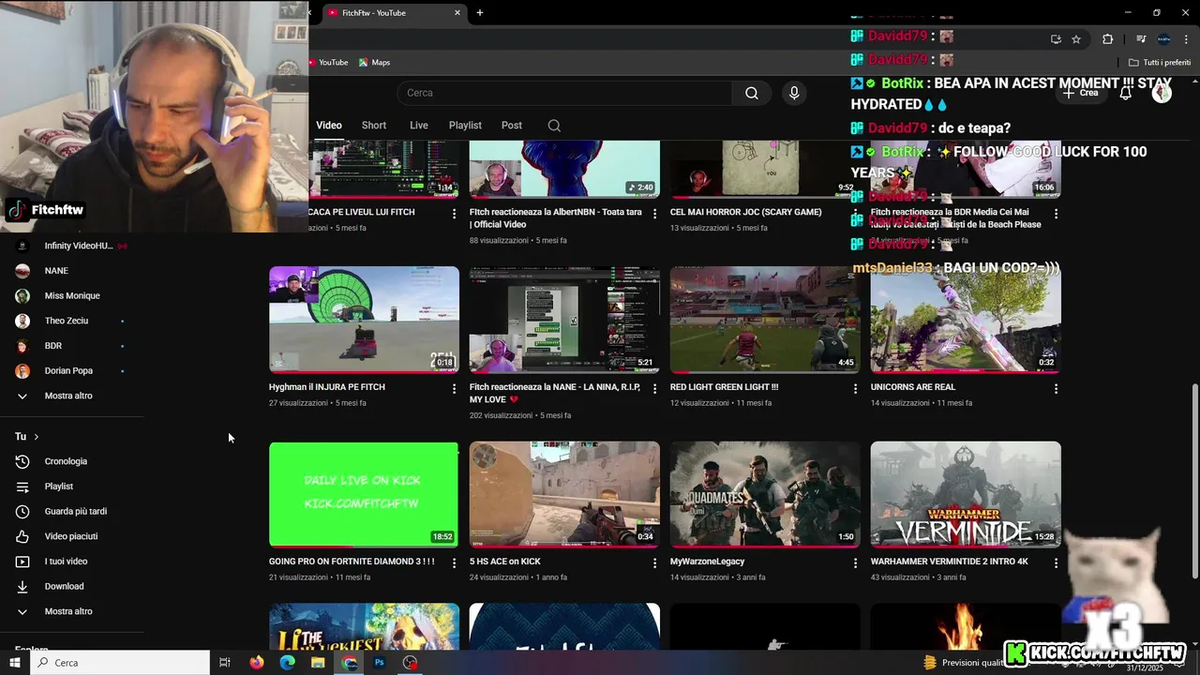Select the FitchFtw - YouTube browser tab
Screen dimensions: 1200x675
pos(394,13)
